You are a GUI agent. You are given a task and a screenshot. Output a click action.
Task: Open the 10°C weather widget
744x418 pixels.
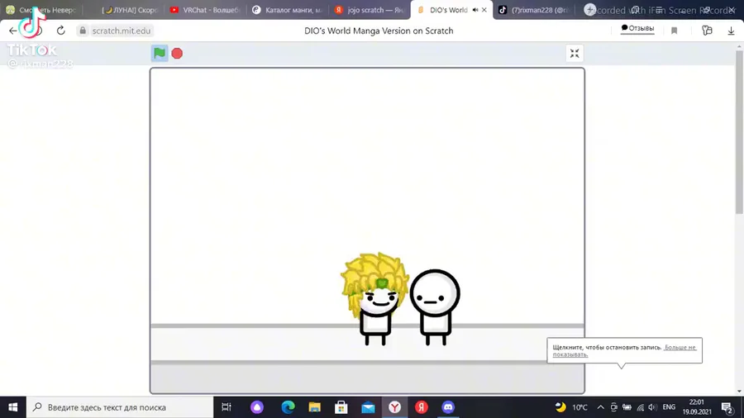point(572,407)
